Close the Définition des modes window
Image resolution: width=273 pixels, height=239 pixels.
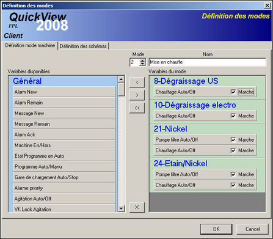[267, 6]
